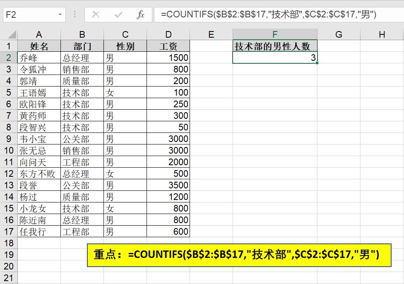
Task: Click the cell containing 张无忌
Action: (x=39, y=150)
